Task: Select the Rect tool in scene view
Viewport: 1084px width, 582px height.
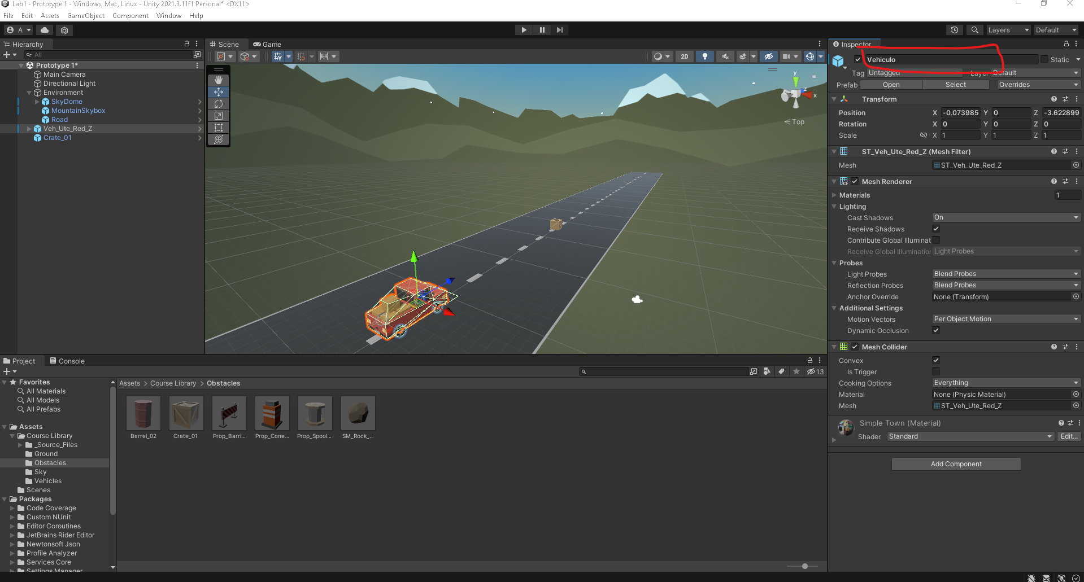Action: pyautogui.click(x=219, y=128)
